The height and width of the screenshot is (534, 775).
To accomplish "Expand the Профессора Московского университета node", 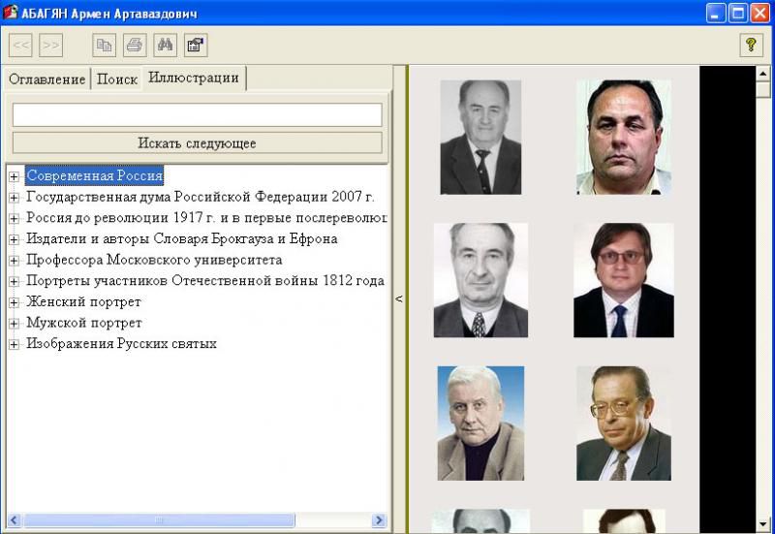I will [14, 261].
